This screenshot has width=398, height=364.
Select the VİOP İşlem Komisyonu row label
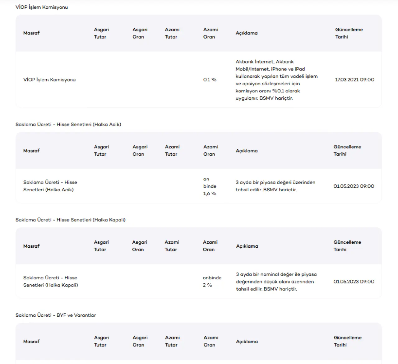49,80
